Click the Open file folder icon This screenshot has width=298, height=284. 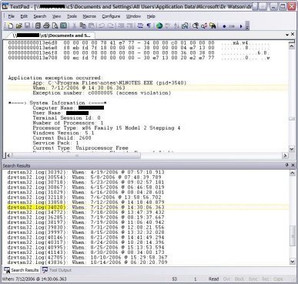tap(18, 25)
